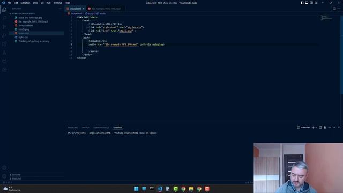Open Thinking-of-getting-a-cat.png in Explorer
Screen dimensions: 343x193
tap(34, 41)
